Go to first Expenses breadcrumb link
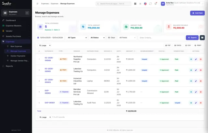The width and height of the screenshot is (208, 133). point(45,4)
